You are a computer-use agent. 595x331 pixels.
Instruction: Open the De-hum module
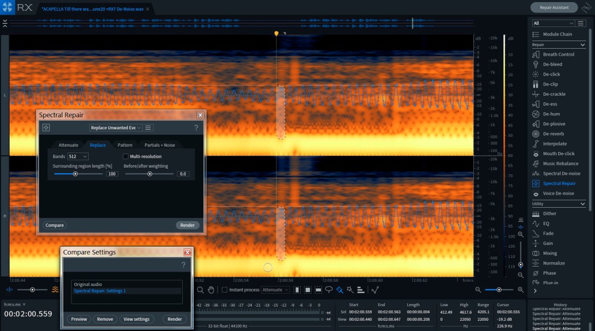pyautogui.click(x=551, y=114)
